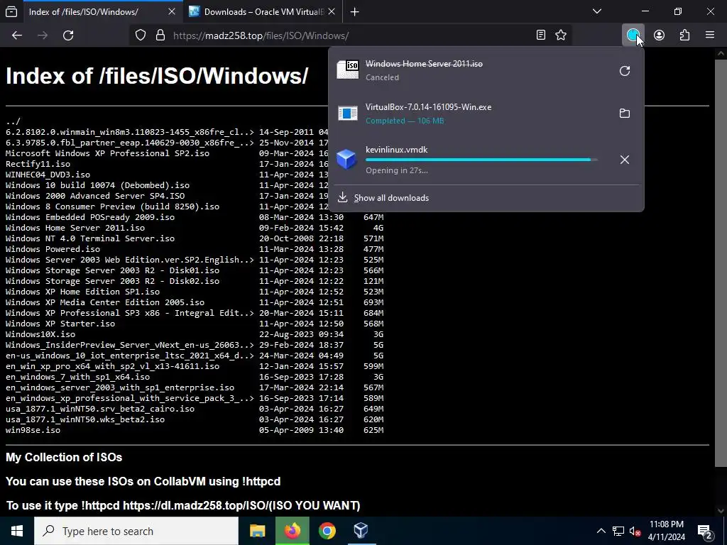Open the Firefox View icon in the tab bar
Screen dimensions: 727x545
tap(11, 11)
